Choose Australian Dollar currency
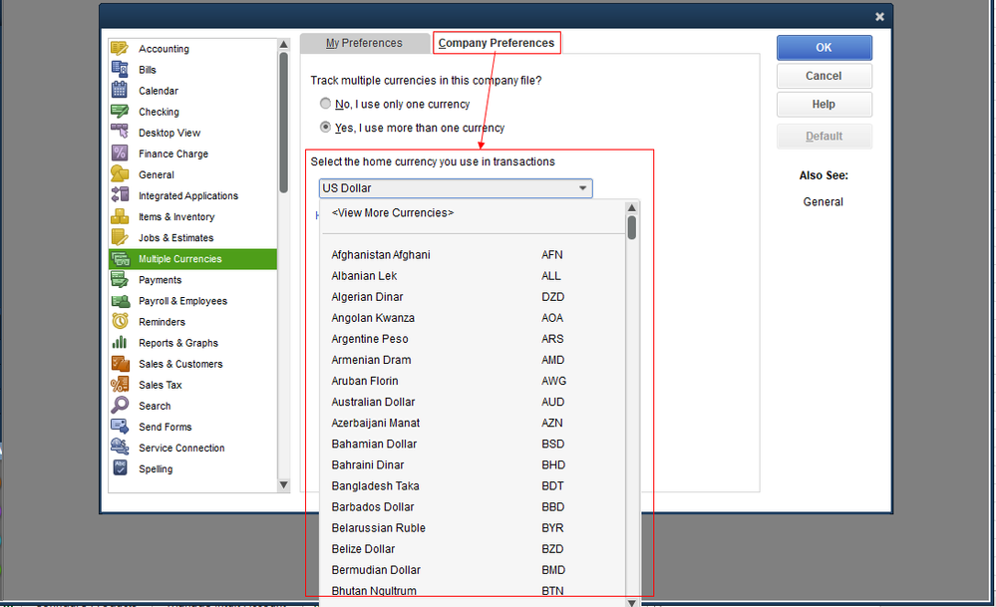 (x=474, y=402)
